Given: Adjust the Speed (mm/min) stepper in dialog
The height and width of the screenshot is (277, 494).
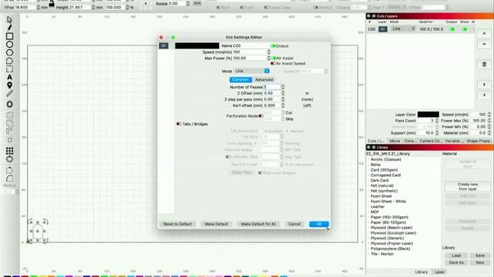Looking at the screenshot, I should point(269,52).
